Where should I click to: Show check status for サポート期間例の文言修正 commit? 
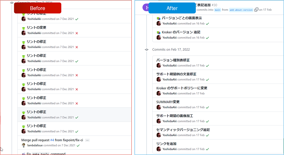208,80
